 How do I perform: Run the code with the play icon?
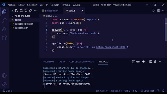[154, 10]
